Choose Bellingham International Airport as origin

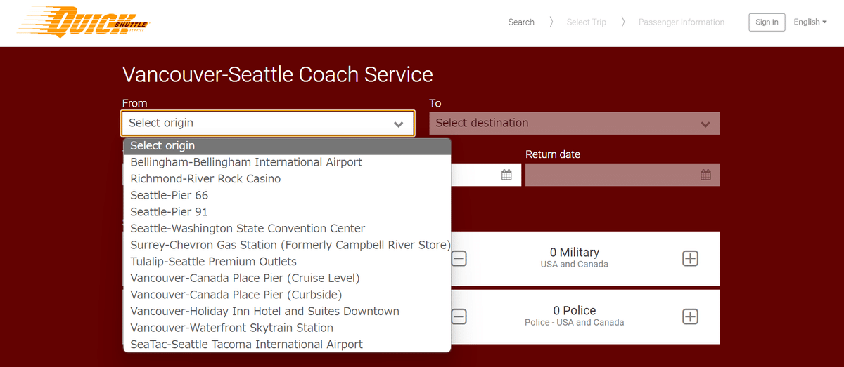246,162
